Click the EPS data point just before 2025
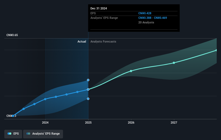 click(x=77, y=92)
